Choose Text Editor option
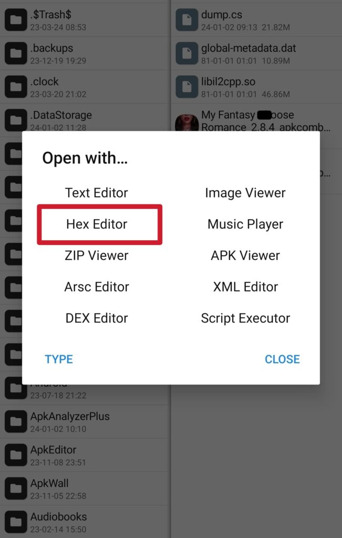Image resolution: width=342 pixels, height=538 pixels. 97,193
